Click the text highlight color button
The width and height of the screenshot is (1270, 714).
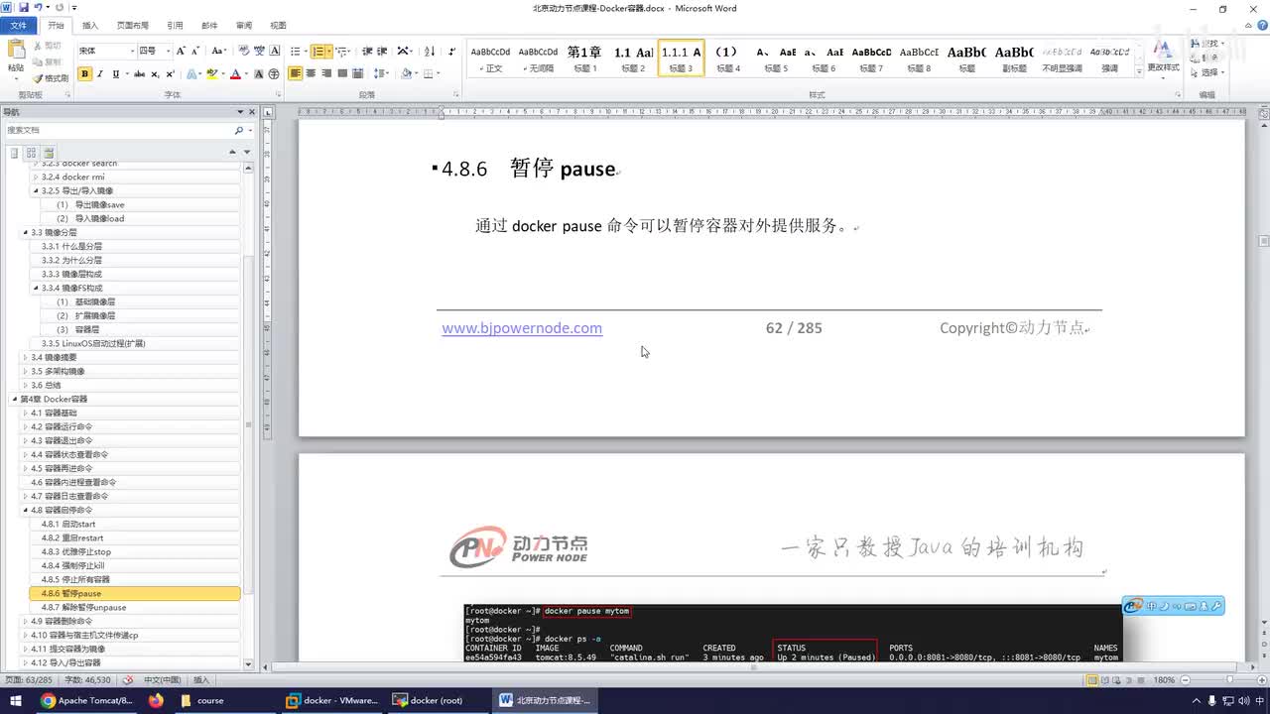(x=211, y=73)
